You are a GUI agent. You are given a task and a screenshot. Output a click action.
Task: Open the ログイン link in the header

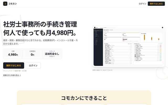tap(142, 4)
